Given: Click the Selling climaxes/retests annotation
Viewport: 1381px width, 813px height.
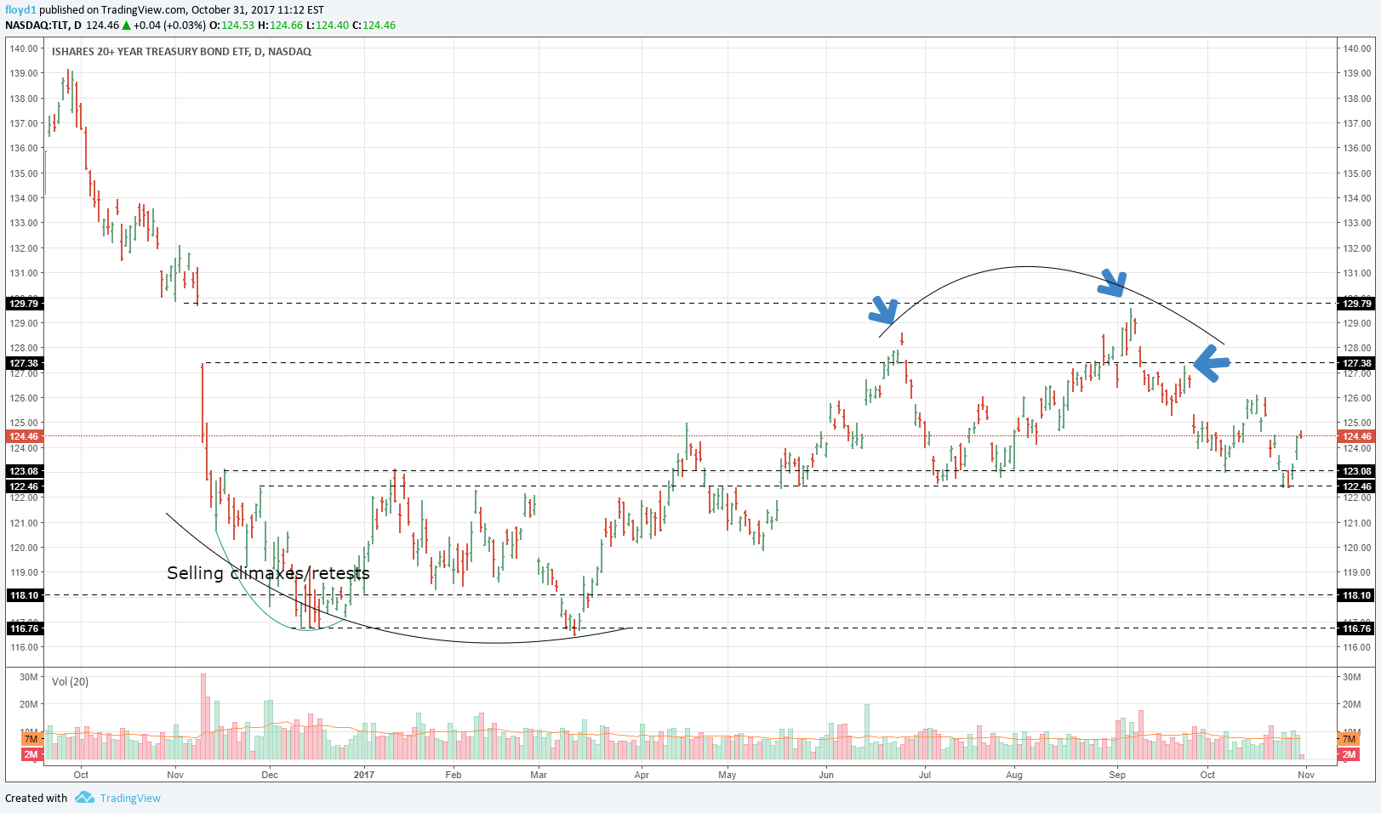Looking at the screenshot, I should (268, 573).
